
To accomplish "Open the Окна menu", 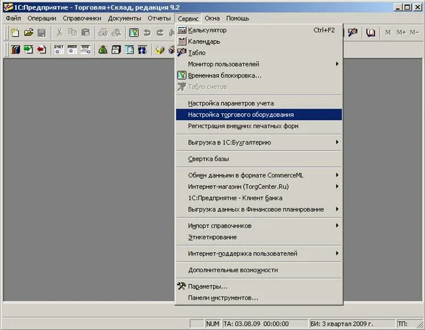I will [x=212, y=18].
